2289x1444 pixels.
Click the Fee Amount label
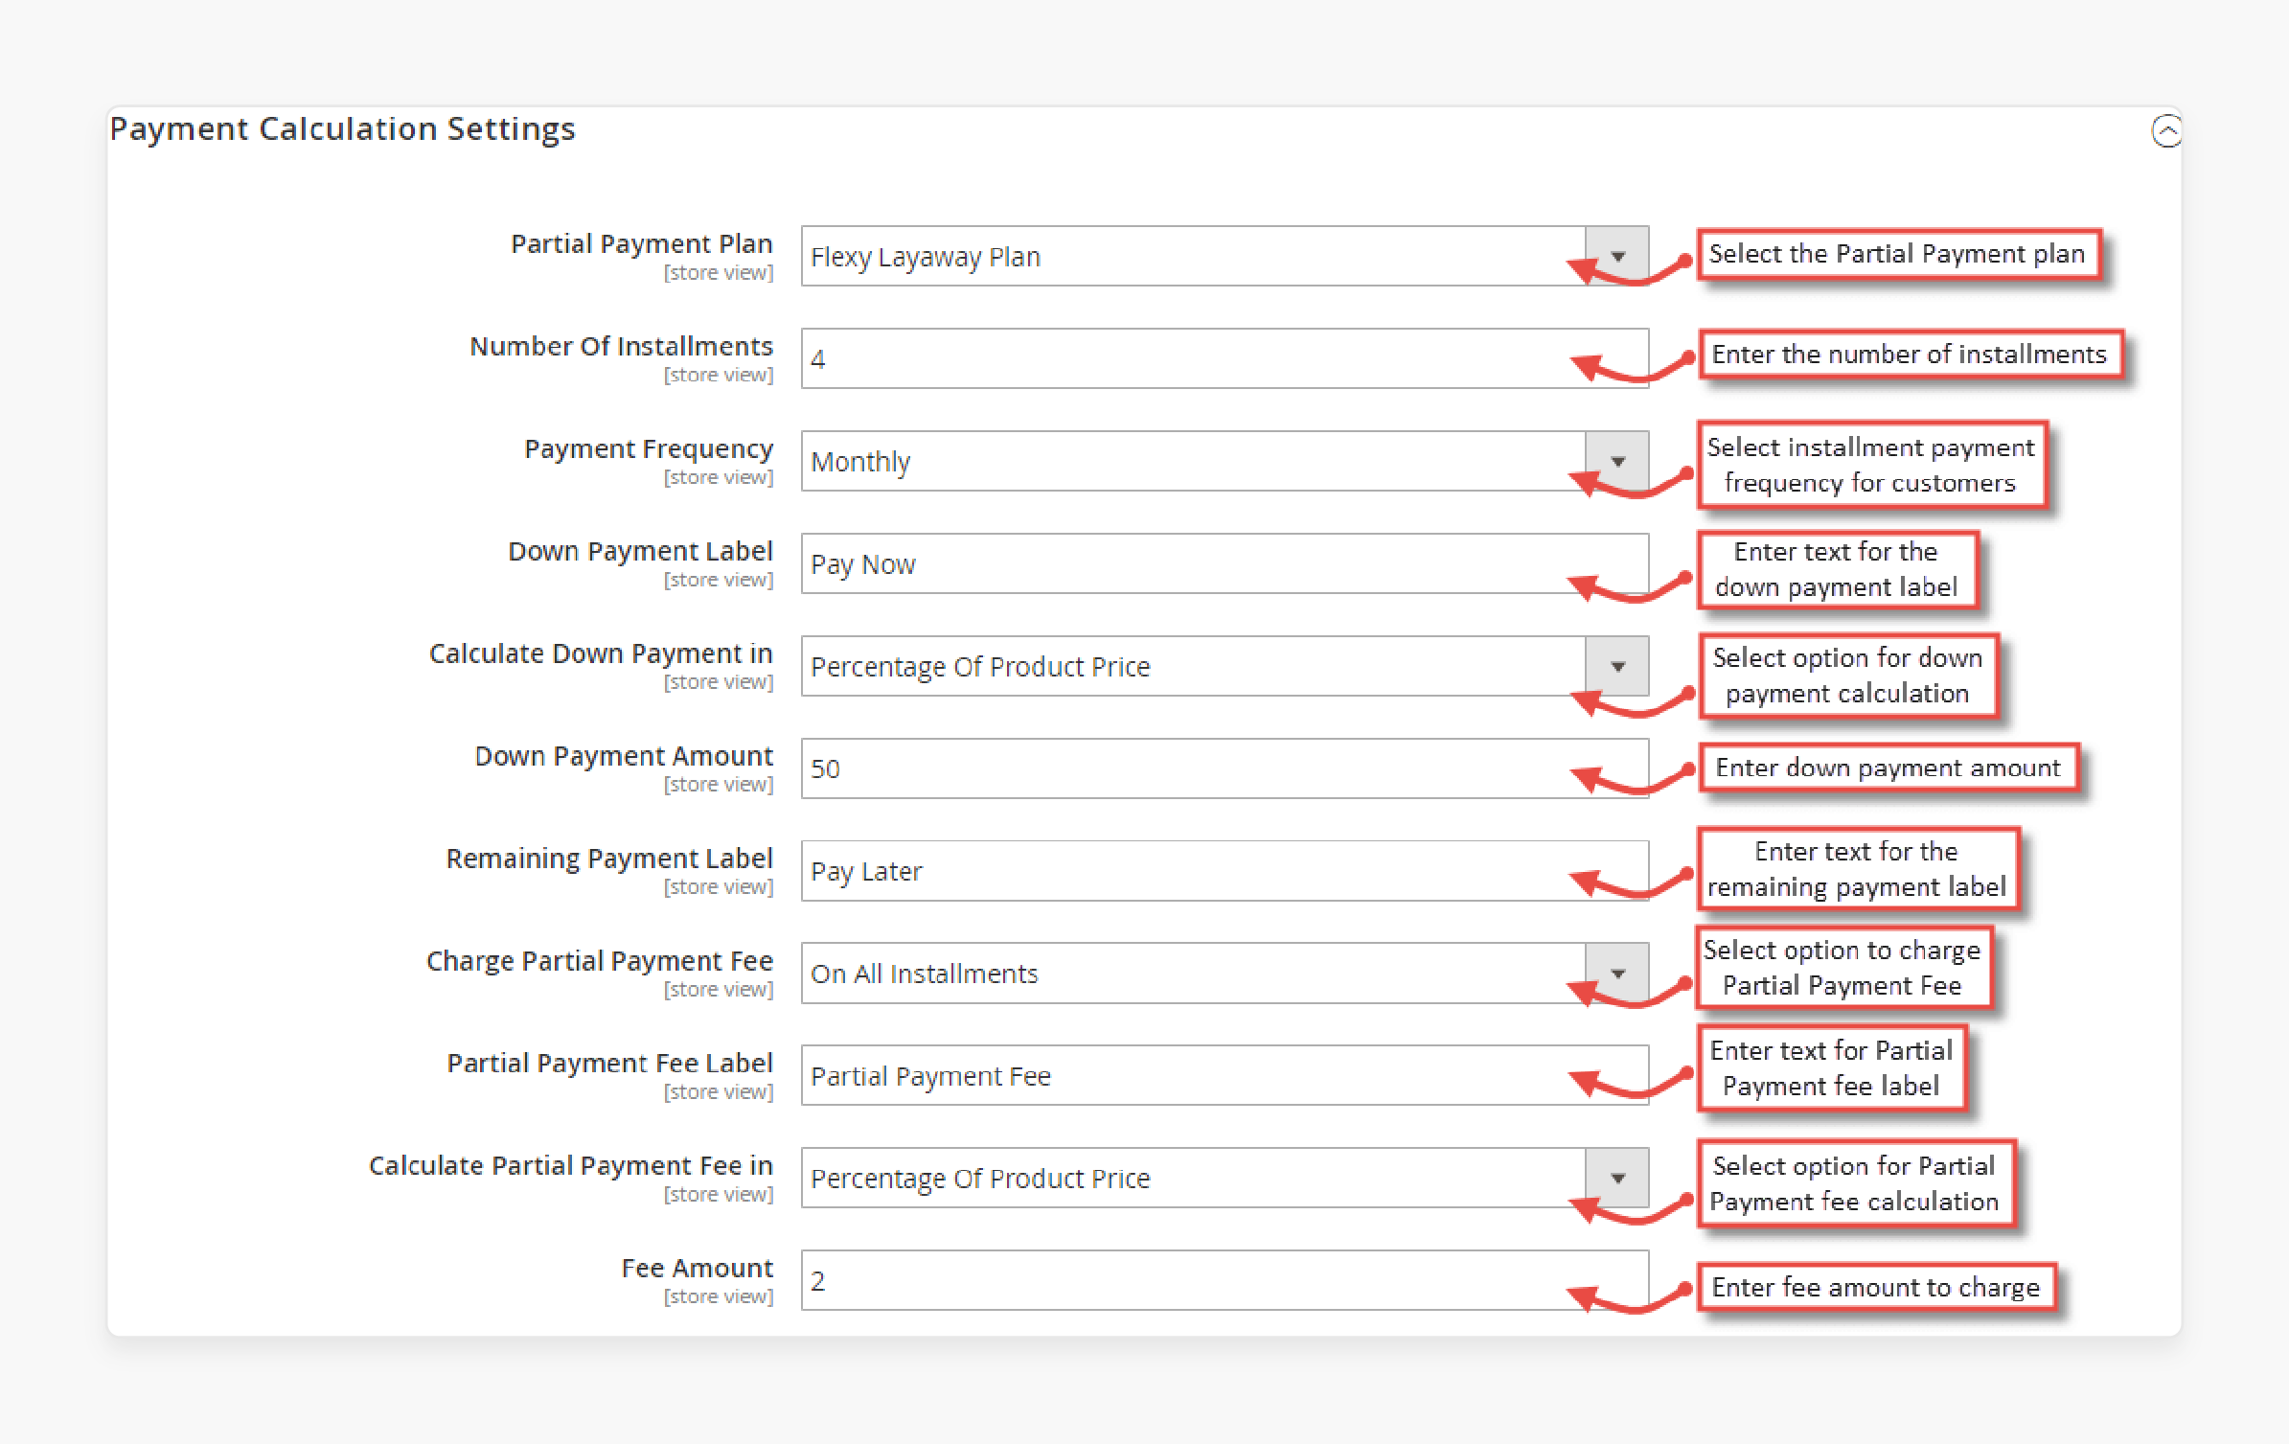[697, 1268]
